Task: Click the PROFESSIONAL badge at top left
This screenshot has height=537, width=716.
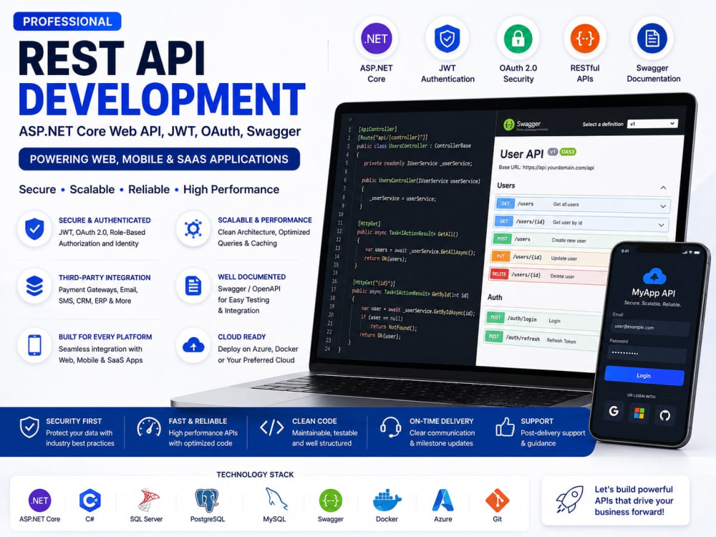Action: pyautogui.click(x=67, y=21)
